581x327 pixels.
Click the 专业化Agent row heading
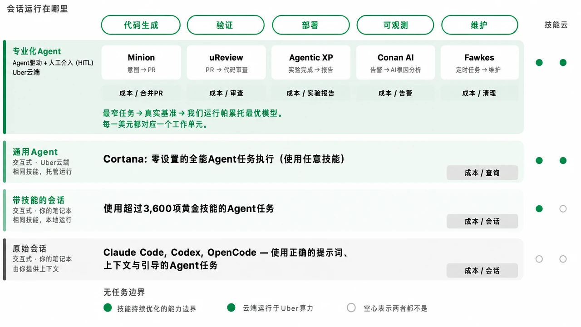pyautogui.click(x=37, y=51)
